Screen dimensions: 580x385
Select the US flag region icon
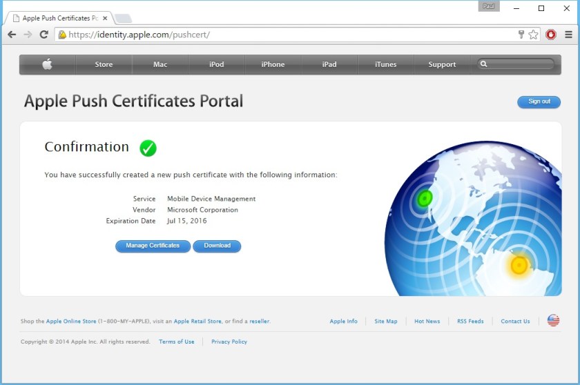(x=553, y=320)
